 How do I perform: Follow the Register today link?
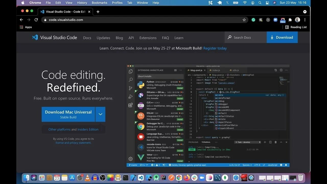click(x=215, y=48)
